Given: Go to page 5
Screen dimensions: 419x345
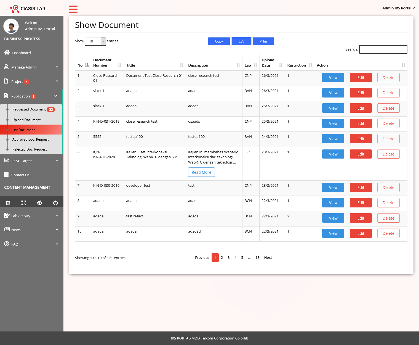Looking at the screenshot, I should [x=242, y=257].
